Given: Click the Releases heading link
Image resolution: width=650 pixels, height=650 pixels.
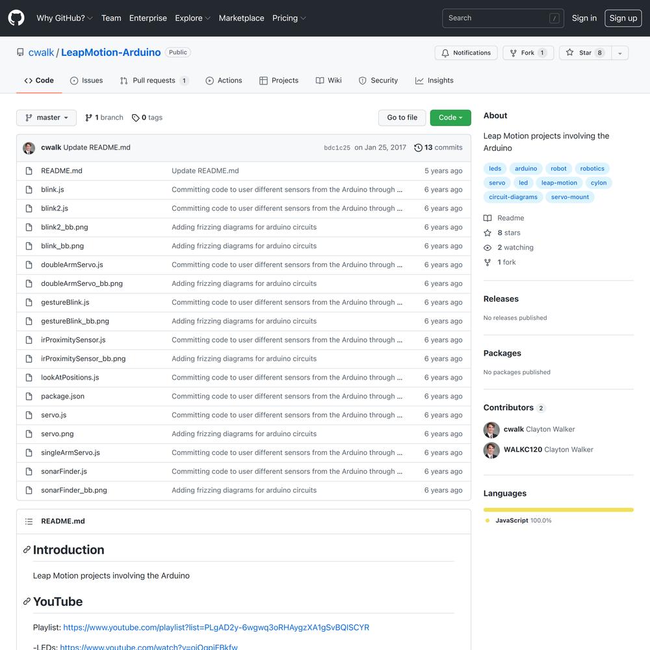Looking at the screenshot, I should coord(500,299).
